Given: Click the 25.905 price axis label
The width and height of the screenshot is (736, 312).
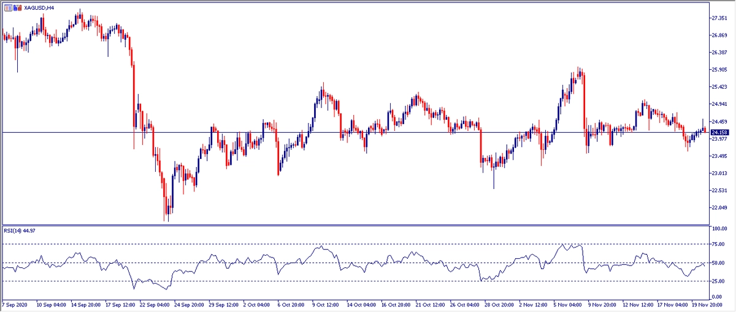Looking at the screenshot, I should (719, 70).
